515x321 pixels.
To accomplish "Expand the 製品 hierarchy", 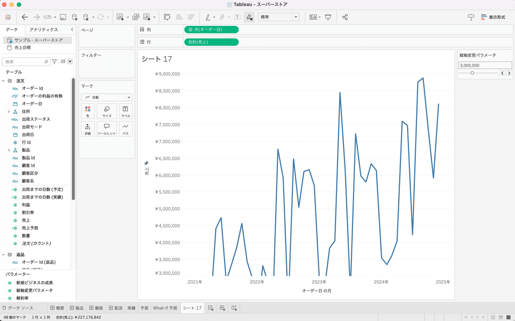I will pyautogui.click(x=9, y=150).
